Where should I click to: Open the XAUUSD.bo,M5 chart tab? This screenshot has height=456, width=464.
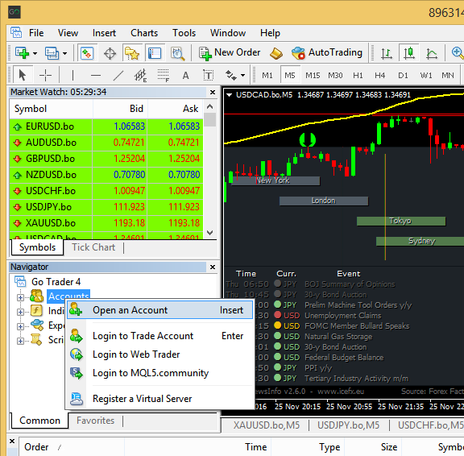click(267, 425)
